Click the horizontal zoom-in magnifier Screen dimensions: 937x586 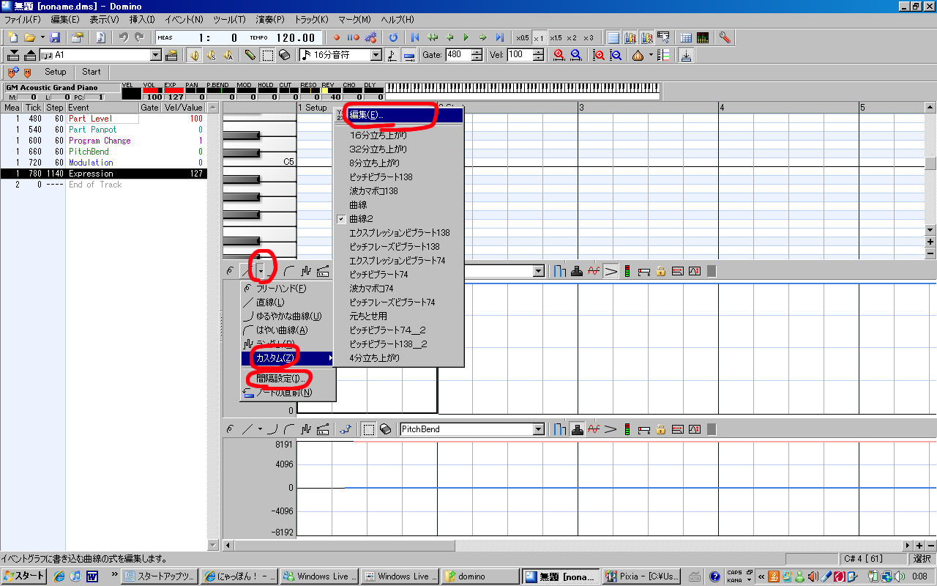click(x=559, y=55)
